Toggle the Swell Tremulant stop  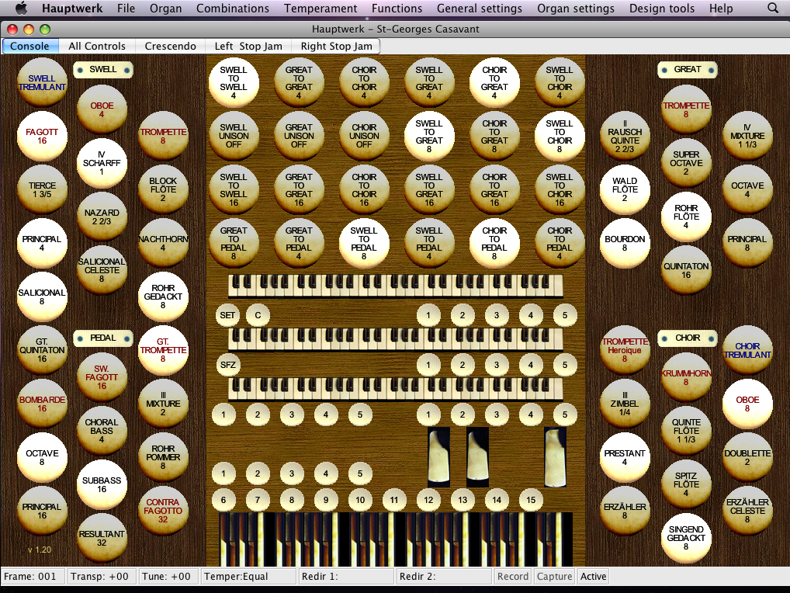(x=42, y=82)
